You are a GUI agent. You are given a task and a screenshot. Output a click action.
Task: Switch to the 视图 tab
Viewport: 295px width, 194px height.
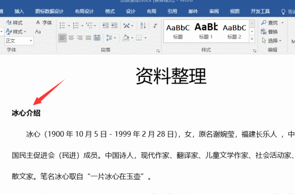point(235,11)
